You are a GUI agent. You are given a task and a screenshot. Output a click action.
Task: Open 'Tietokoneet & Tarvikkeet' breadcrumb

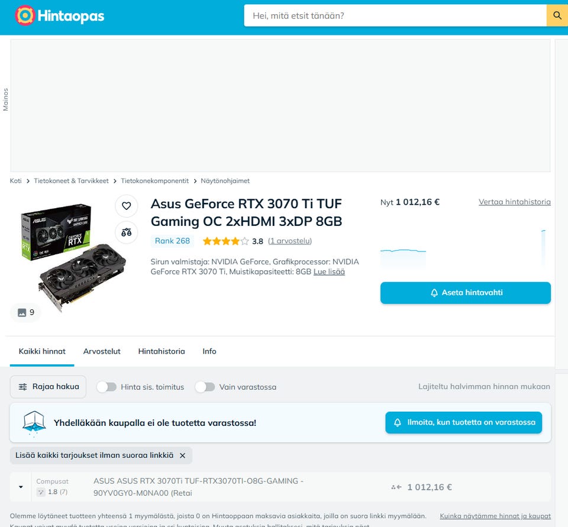72,181
